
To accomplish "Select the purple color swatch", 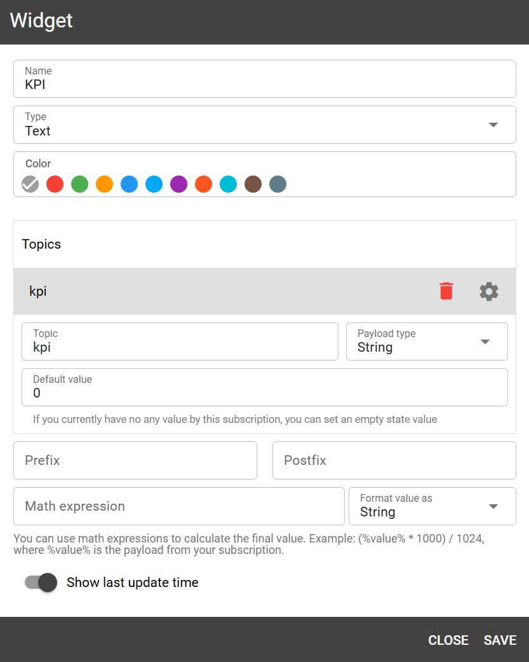I will pyautogui.click(x=178, y=184).
